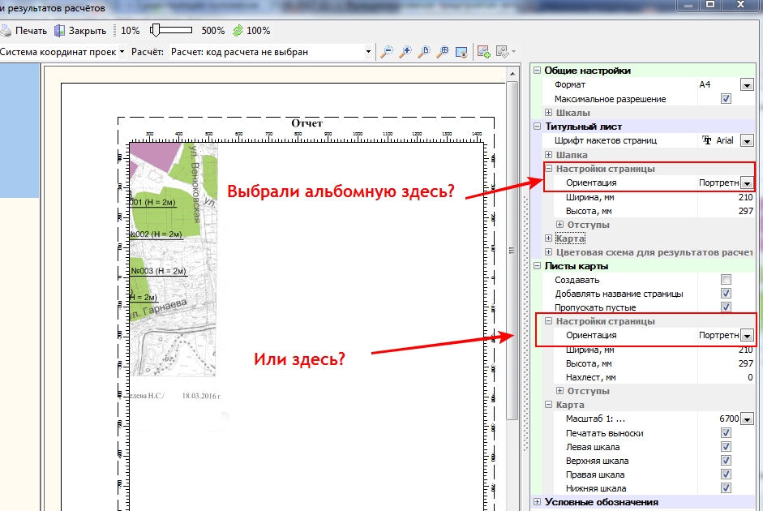Image resolution: width=763 pixels, height=511 pixels.
Task: Click the magnifier with grid icon
Action: [443, 52]
